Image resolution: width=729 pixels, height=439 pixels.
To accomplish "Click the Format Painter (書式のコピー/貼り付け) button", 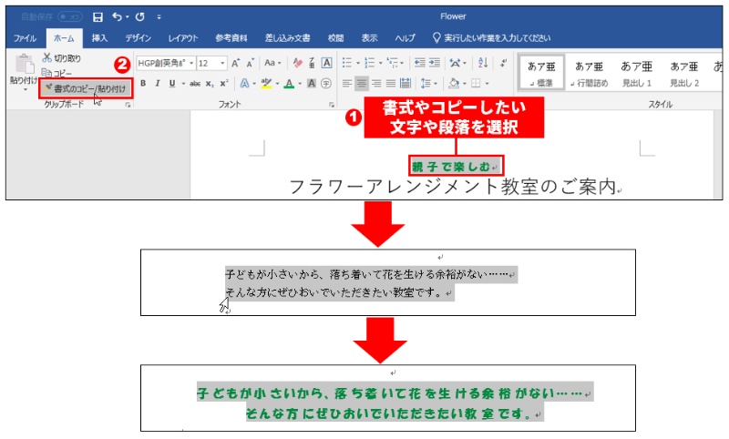I will coord(86,88).
